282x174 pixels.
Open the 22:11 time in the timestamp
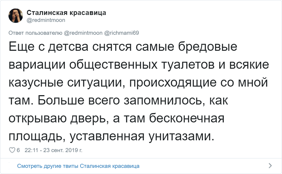[x=31, y=150]
